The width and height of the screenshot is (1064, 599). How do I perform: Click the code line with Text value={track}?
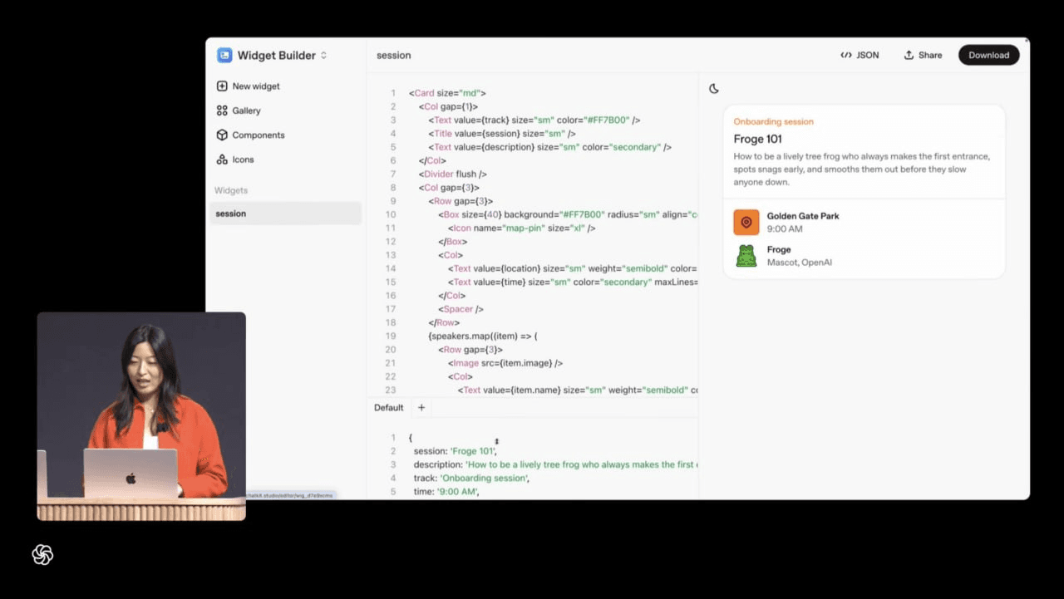click(x=534, y=120)
